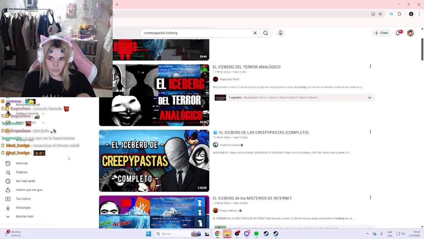Open the Windows Start menu
This screenshot has width=424, height=239.
coord(148,234)
